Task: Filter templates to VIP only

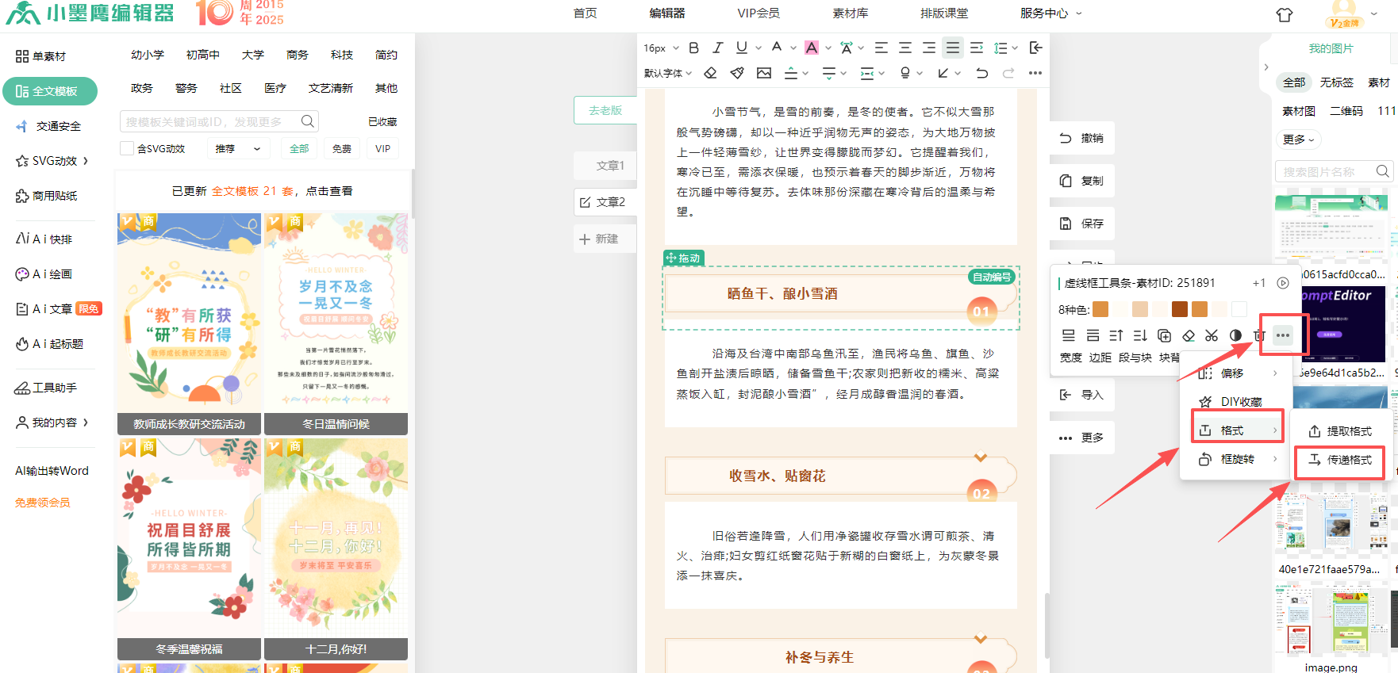Action: tap(383, 148)
